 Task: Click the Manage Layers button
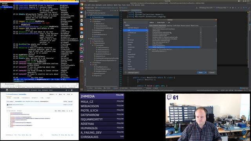tap(133, 72)
